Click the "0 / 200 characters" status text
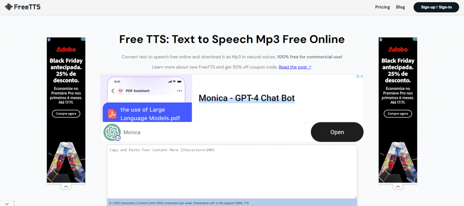Screen dimensions: 464x206 click(121, 203)
